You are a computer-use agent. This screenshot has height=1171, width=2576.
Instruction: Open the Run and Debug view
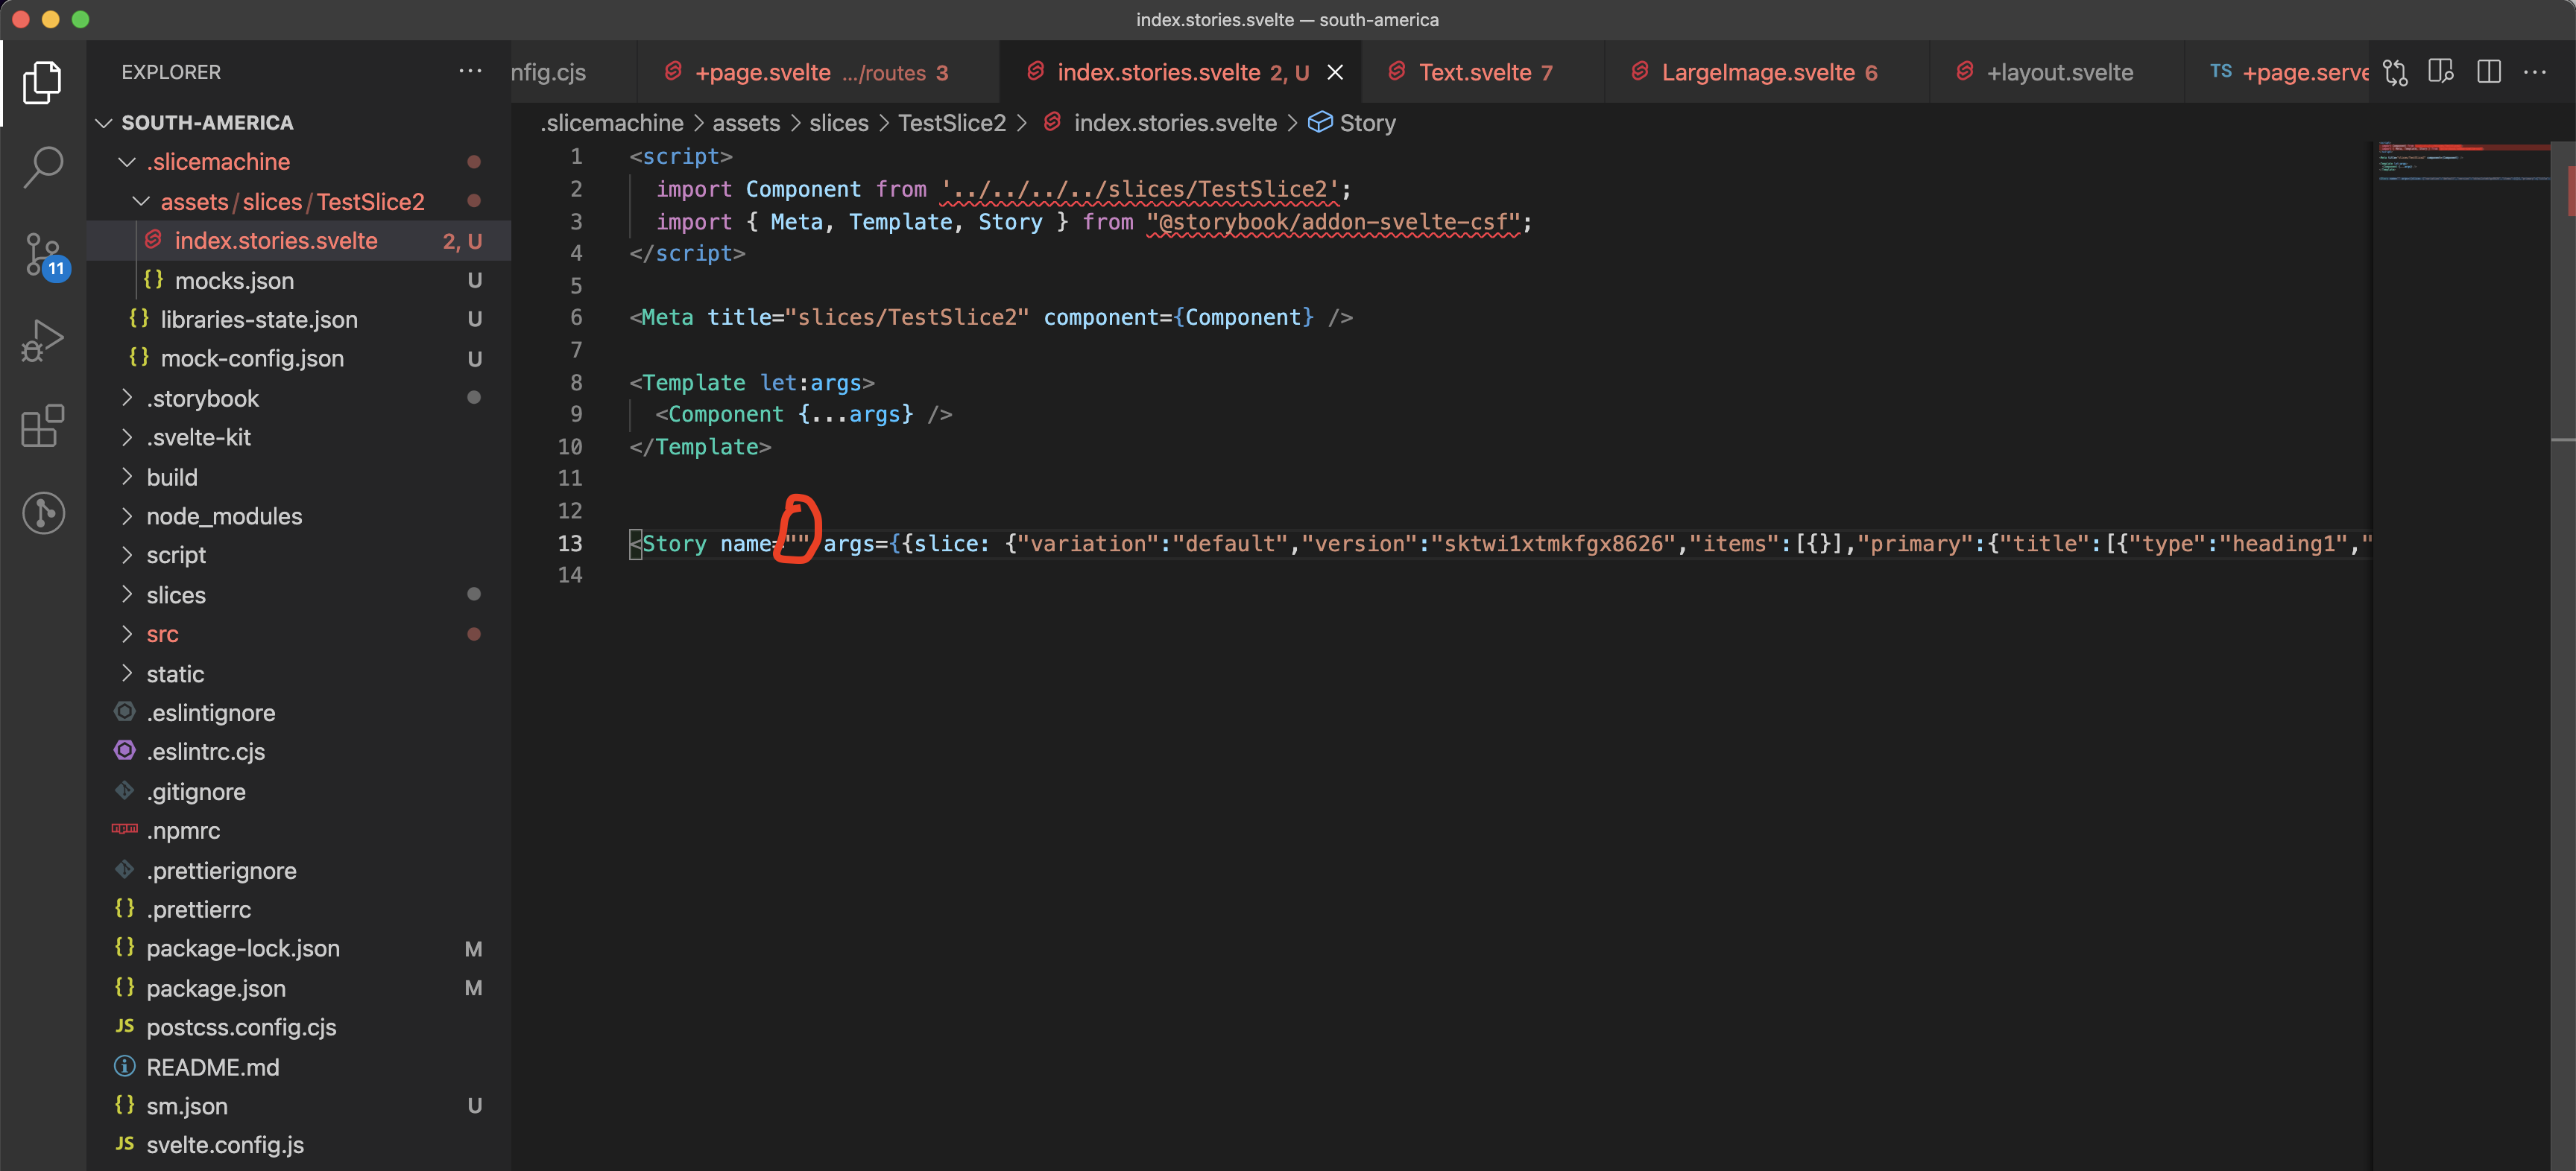[x=42, y=340]
